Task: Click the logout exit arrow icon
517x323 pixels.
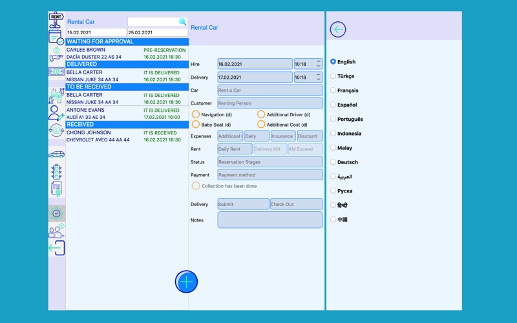Action: 56,248
